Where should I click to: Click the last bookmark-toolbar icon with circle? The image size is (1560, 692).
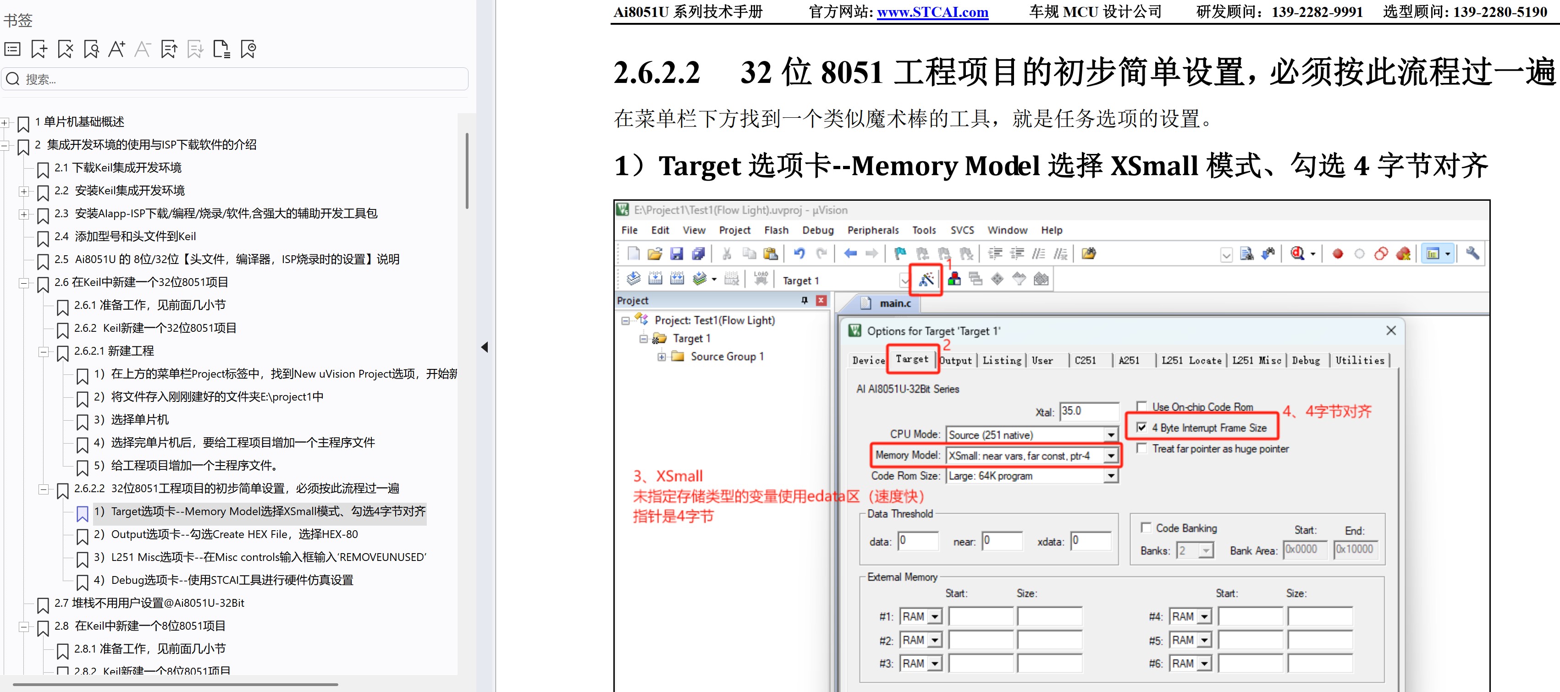click(248, 49)
